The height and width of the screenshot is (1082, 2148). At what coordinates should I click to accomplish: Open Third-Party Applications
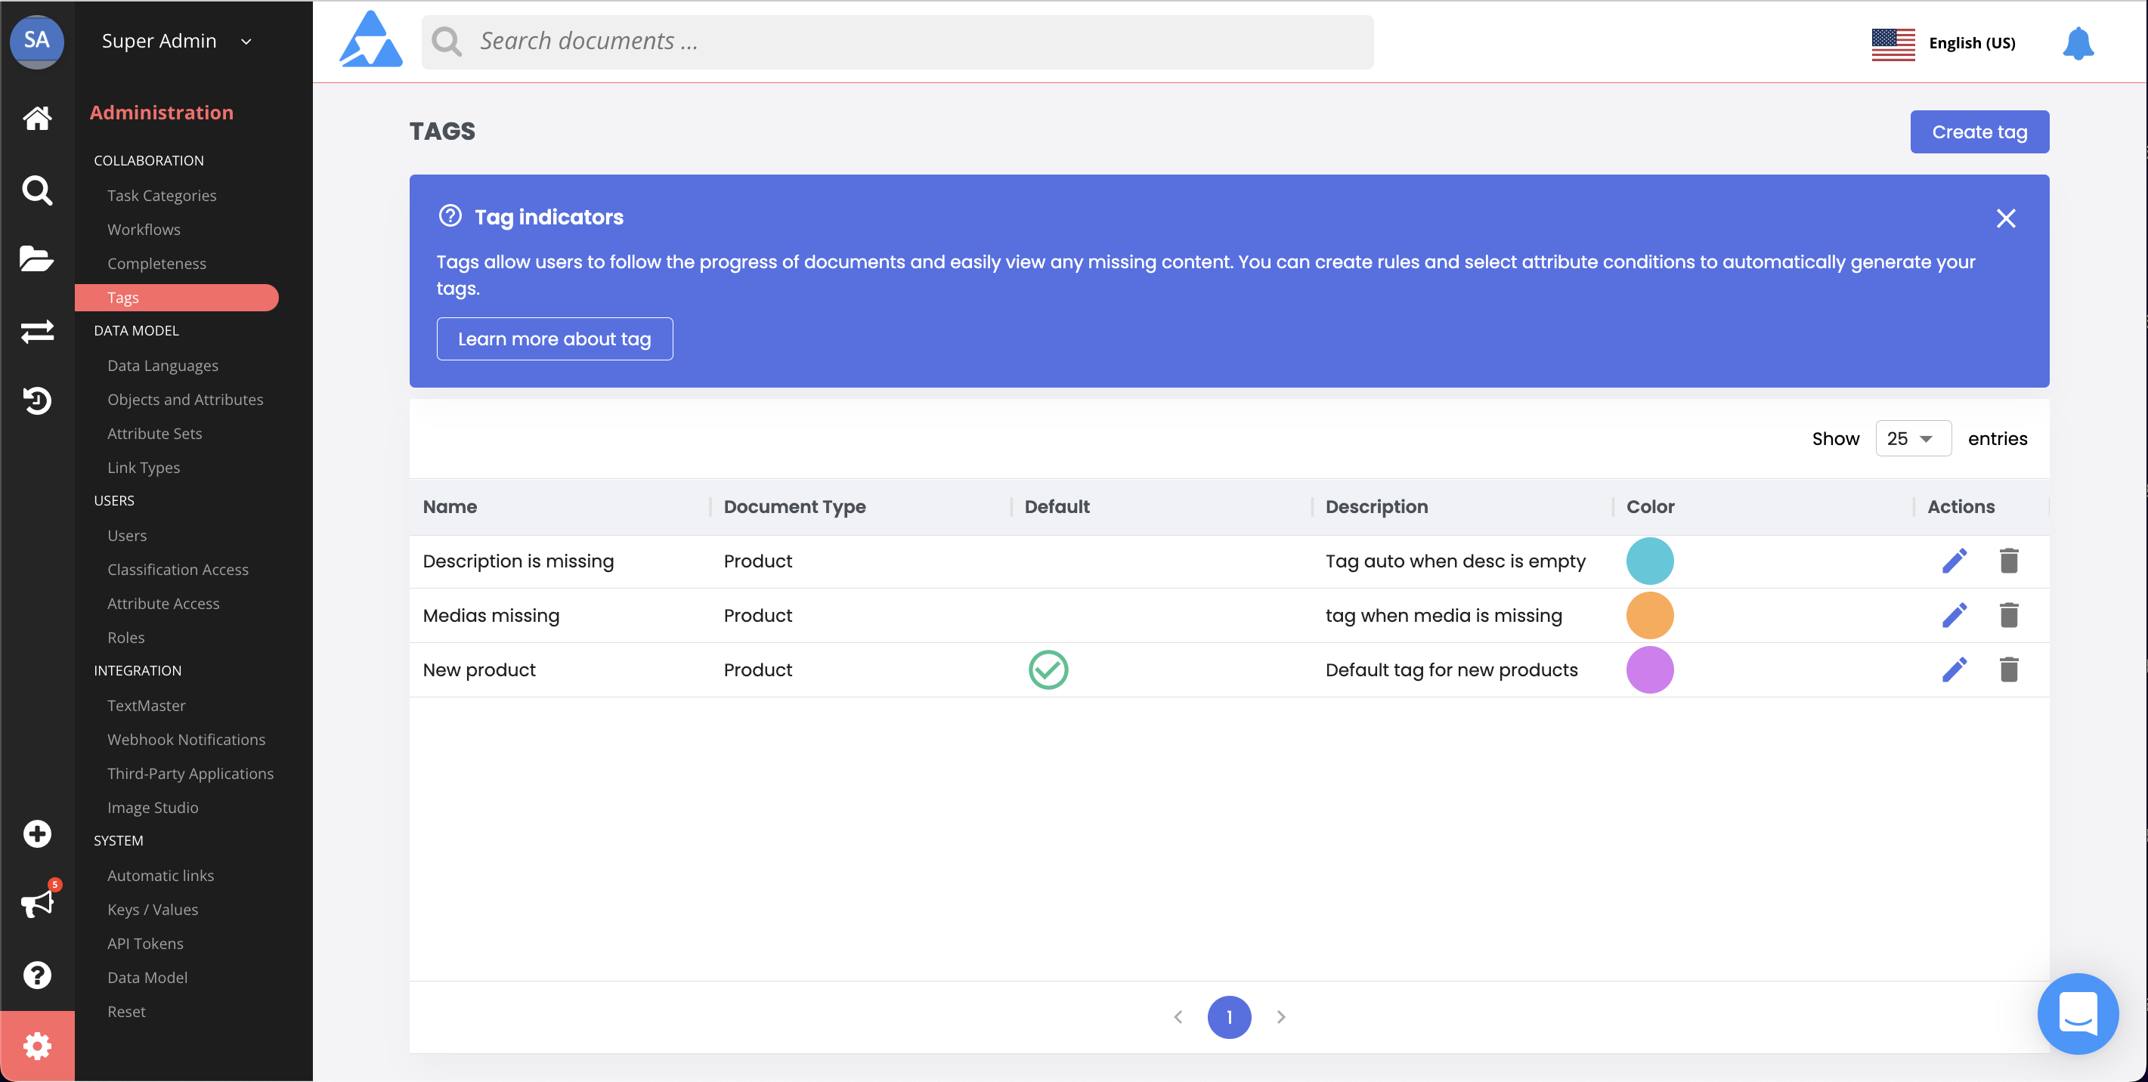pyautogui.click(x=190, y=774)
